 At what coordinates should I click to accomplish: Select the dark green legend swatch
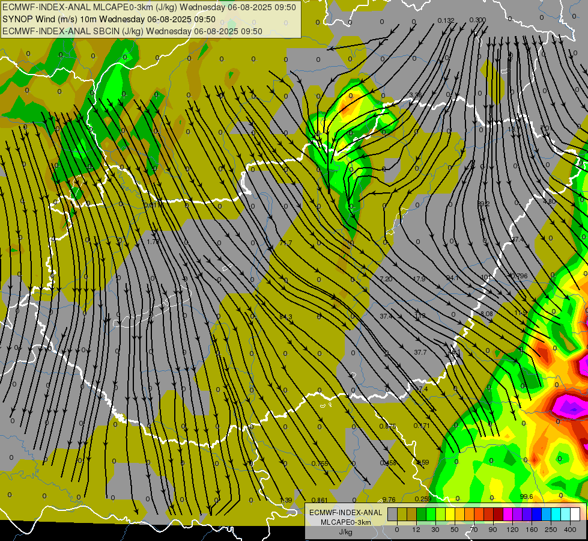pyautogui.click(x=421, y=514)
